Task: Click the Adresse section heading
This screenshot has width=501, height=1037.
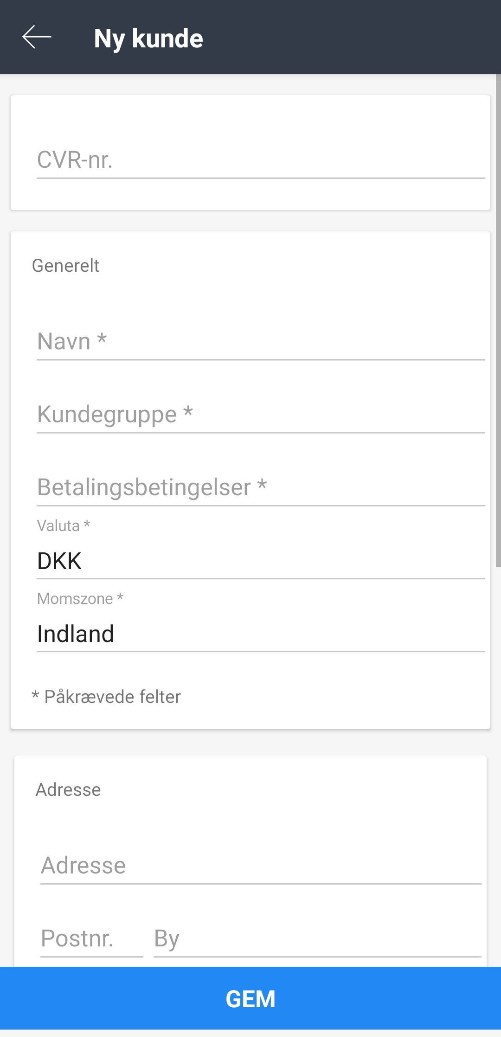Action: [68, 790]
